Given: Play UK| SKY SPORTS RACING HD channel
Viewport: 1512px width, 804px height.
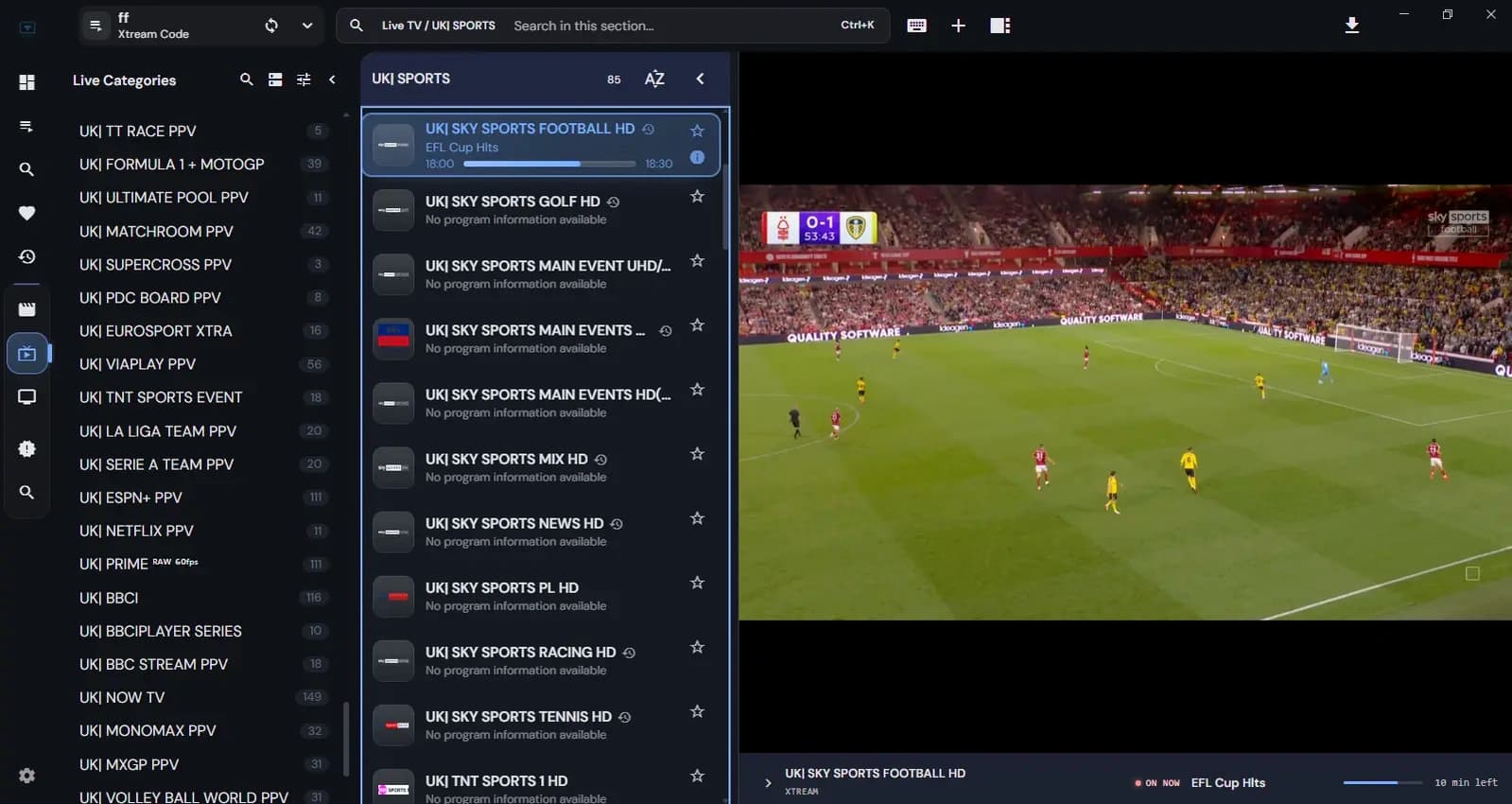Looking at the screenshot, I should tap(542, 660).
